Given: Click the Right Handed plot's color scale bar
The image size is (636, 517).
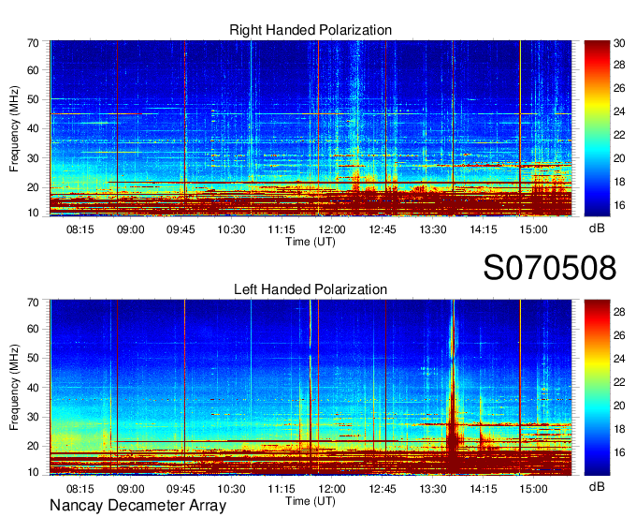Looking at the screenshot, I should click(x=597, y=128).
